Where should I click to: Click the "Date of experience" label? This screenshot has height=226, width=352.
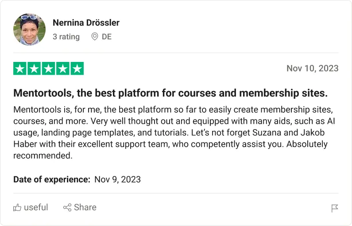coord(52,179)
